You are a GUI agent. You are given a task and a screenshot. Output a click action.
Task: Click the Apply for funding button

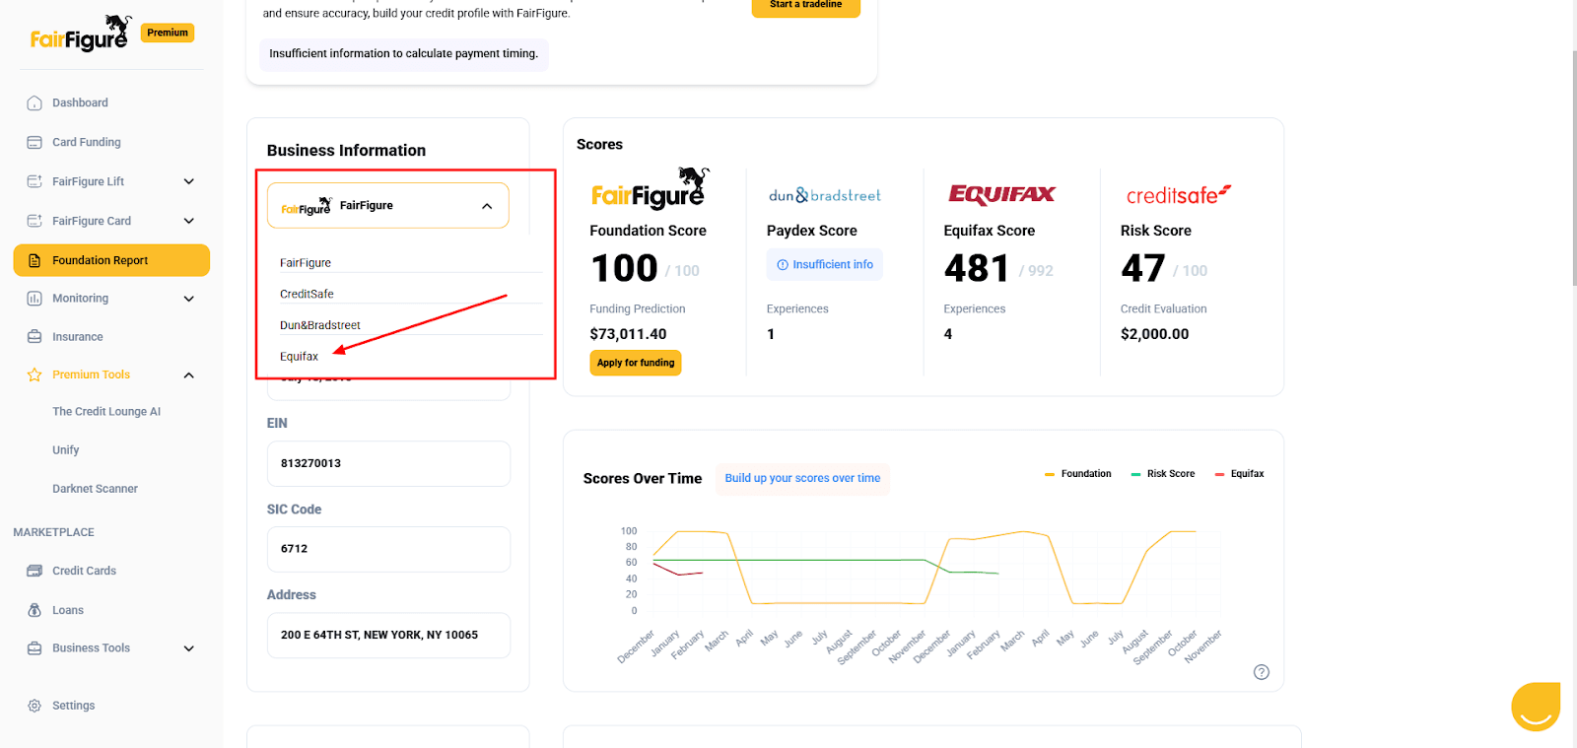pyautogui.click(x=636, y=363)
